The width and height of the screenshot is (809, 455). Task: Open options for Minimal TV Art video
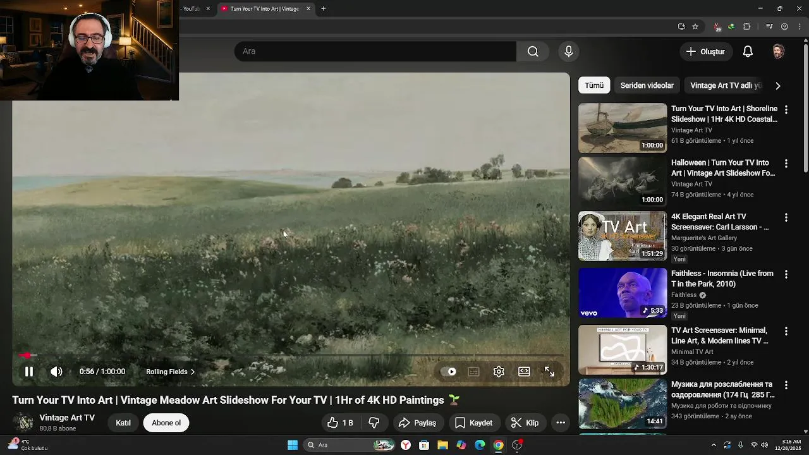pyautogui.click(x=786, y=331)
